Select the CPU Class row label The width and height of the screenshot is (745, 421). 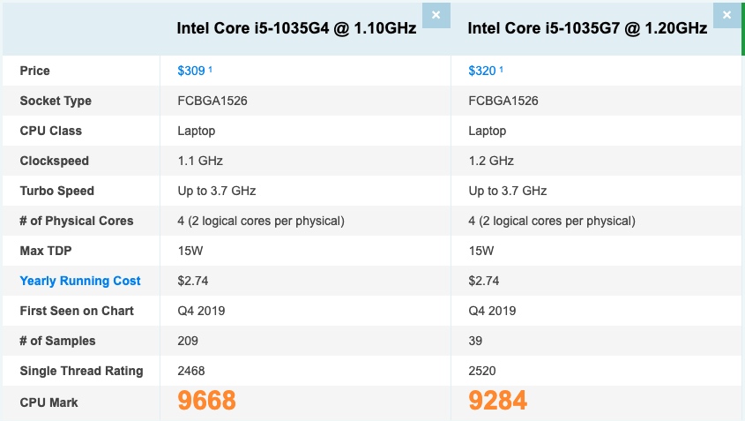tap(51, 131)
